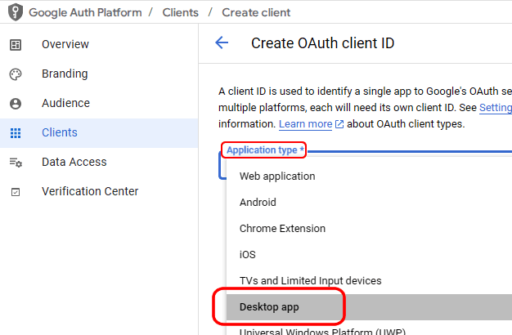Choose Android application type

369,203
